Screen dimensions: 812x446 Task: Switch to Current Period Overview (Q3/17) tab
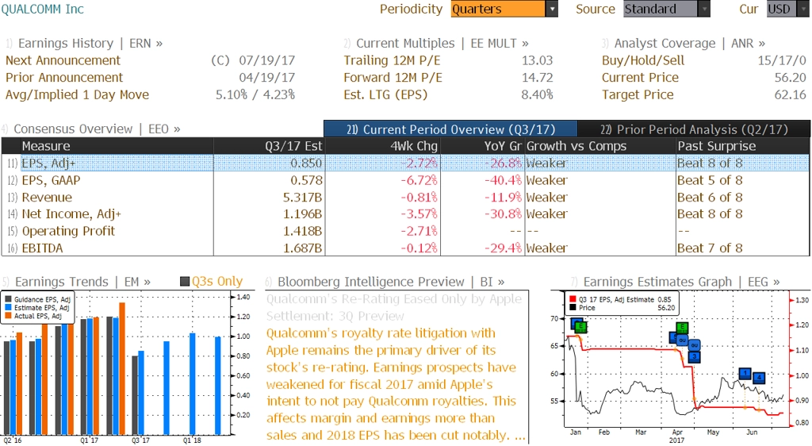[450, 129]
